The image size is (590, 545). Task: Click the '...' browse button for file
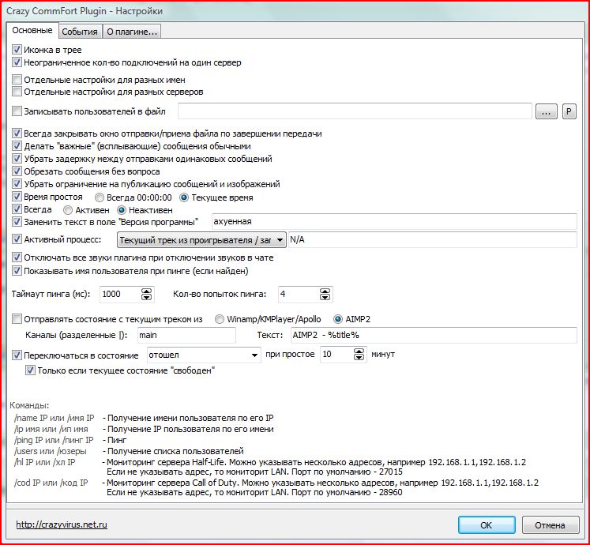click(x=547, y=111)
